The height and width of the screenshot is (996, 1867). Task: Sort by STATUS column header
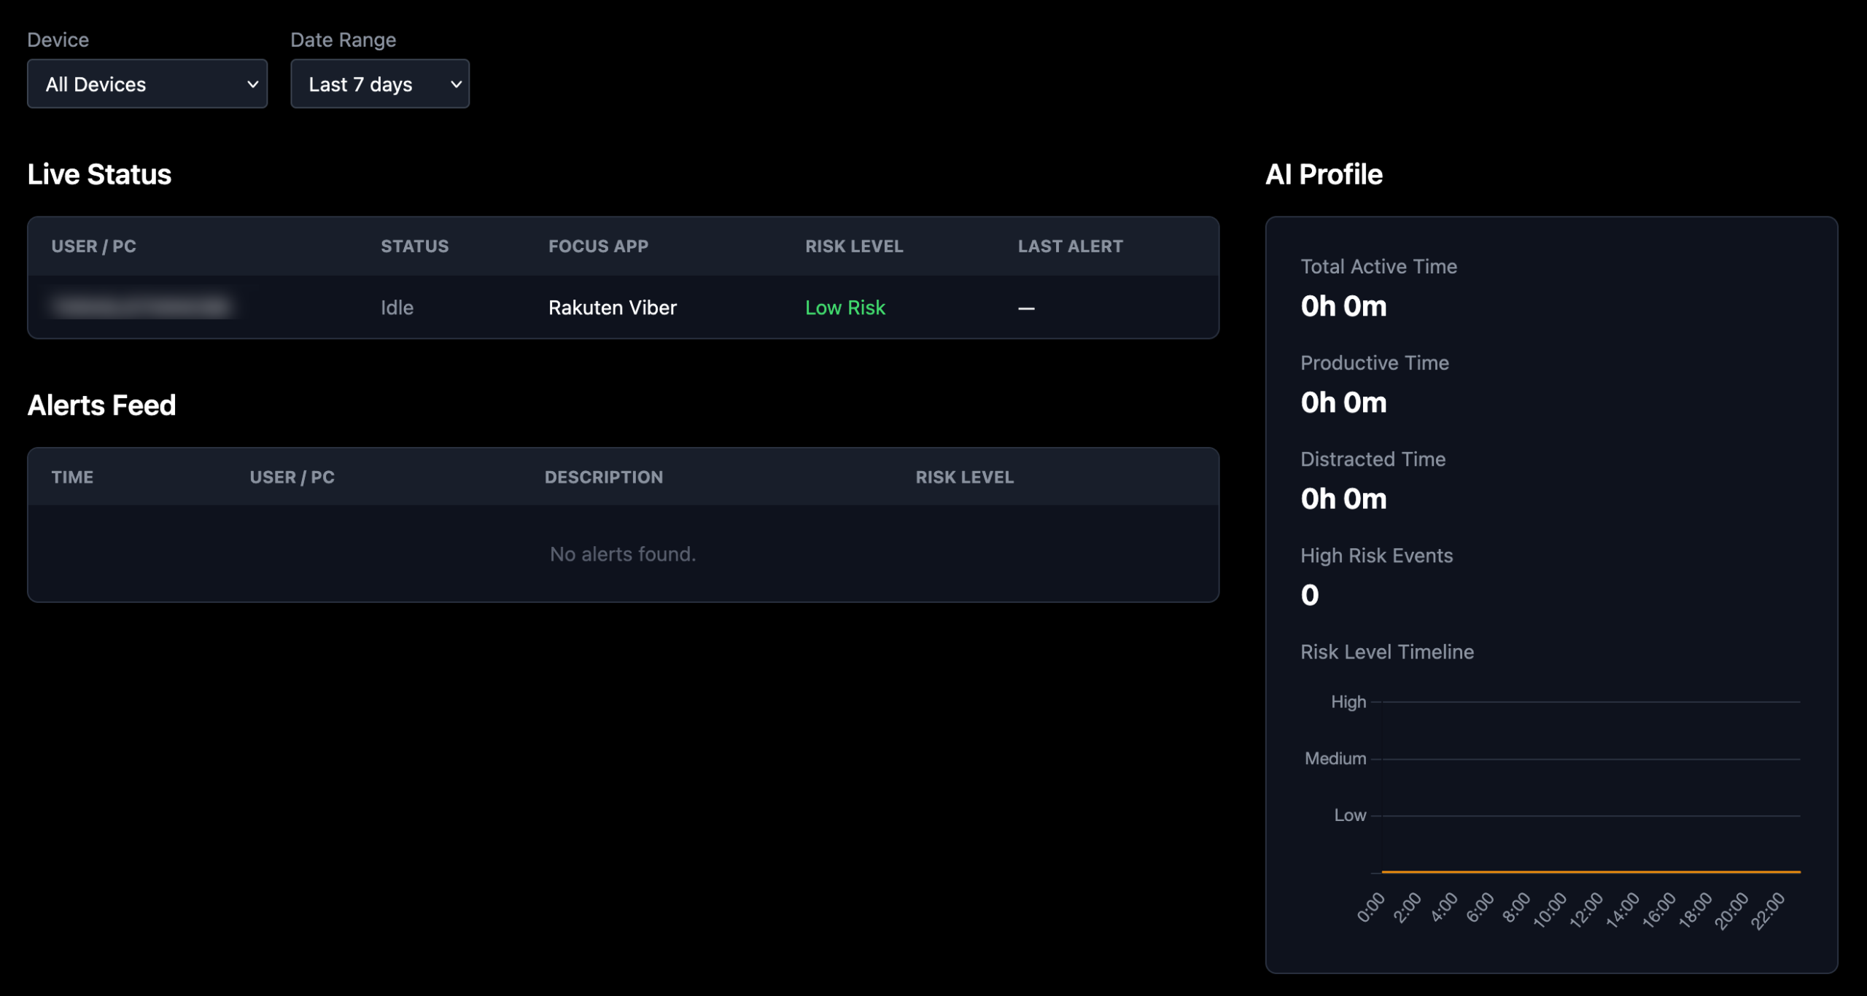tap(414, 246)
